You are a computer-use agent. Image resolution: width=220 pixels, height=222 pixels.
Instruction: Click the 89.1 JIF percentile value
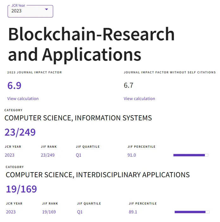click(x=133, y=212)
